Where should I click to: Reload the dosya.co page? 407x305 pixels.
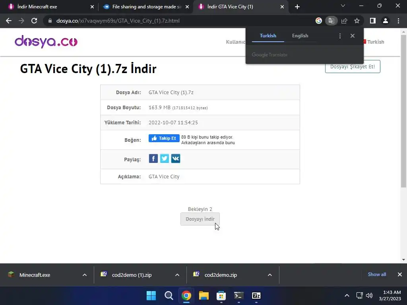pyautogui.click(x=34, y=21)
